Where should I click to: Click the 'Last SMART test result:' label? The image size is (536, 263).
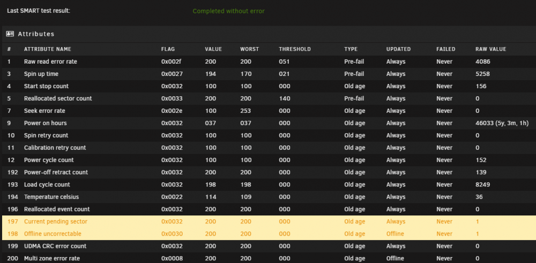click(39, 11)
